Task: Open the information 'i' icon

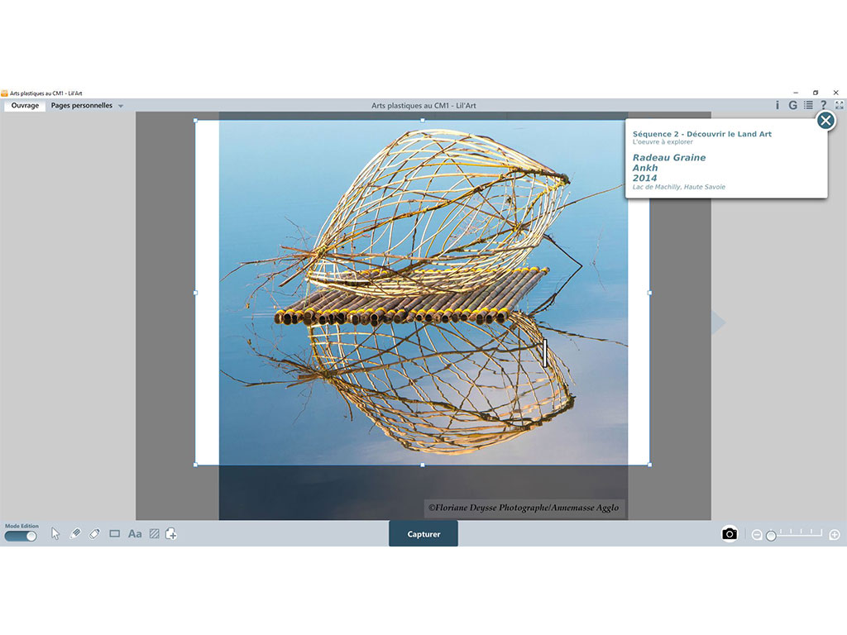Action: coord(777,105)
